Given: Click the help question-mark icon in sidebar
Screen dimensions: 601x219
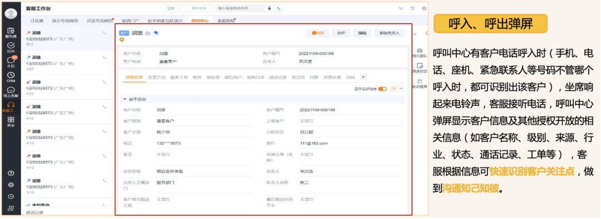Looking at the screenshot, I should point(11,173).
